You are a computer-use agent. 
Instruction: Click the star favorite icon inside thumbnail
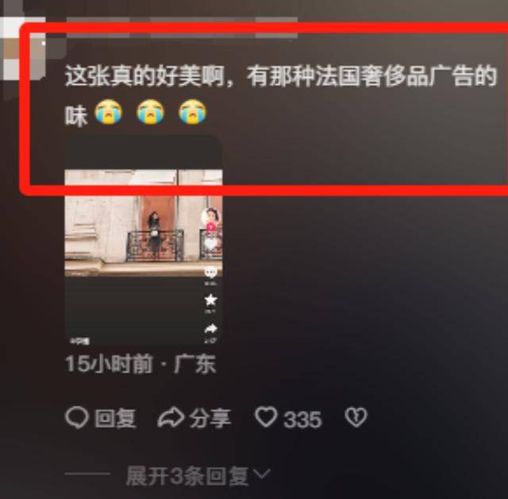(210, 300)
